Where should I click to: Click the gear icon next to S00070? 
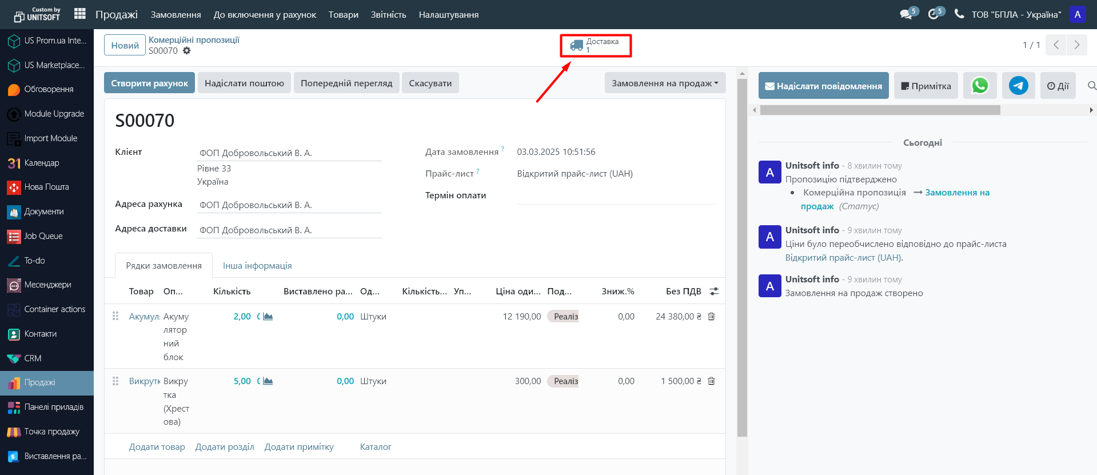pyautogui.click(x=187, y=51)
